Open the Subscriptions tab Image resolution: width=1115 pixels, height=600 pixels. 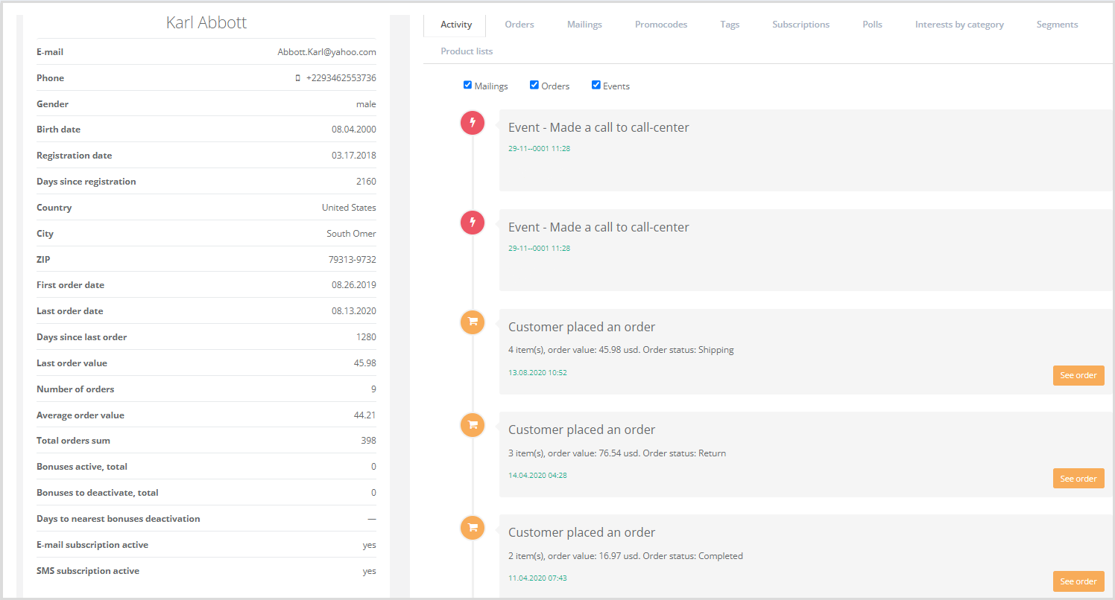pyautogui.click(x=800, y=25)
